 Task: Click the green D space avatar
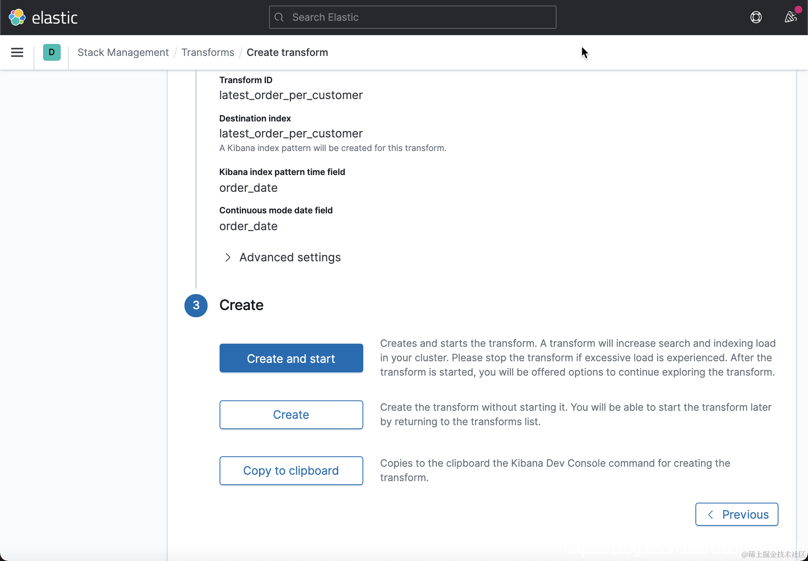pyautogui.click(x=52, y=52)
